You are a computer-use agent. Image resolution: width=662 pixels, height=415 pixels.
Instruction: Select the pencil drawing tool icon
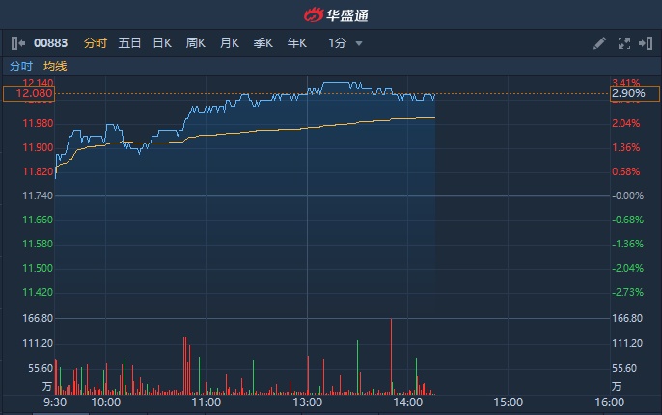coord(599,43)
